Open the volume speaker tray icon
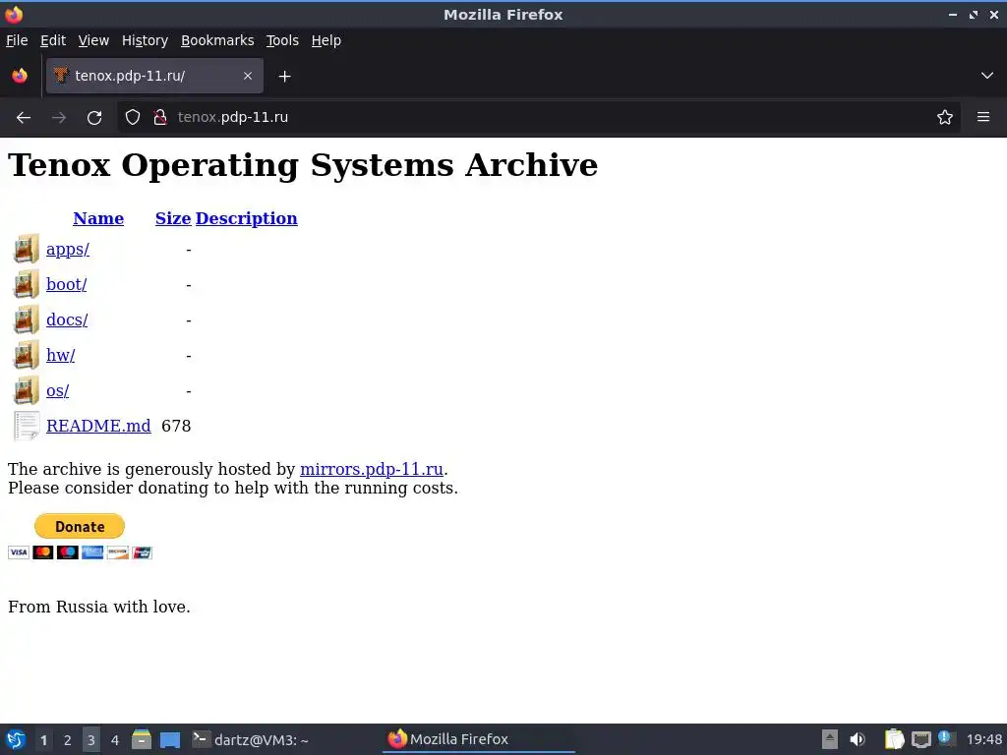This screenshot has height=755, width=1007. click(x=858, y=739)
